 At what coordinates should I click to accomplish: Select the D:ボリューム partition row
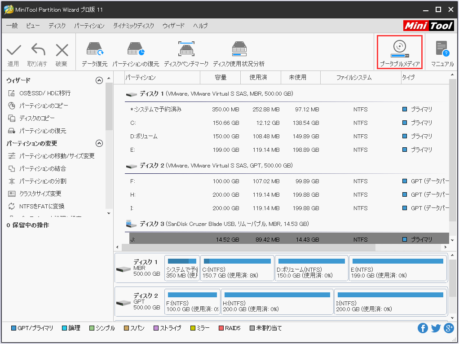tap(288, 137)
